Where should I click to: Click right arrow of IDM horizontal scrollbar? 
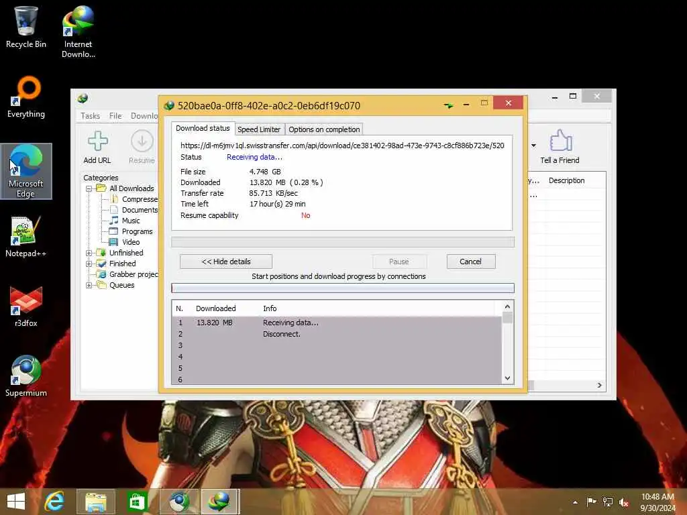pyautogui.click(x=599, y=386)
